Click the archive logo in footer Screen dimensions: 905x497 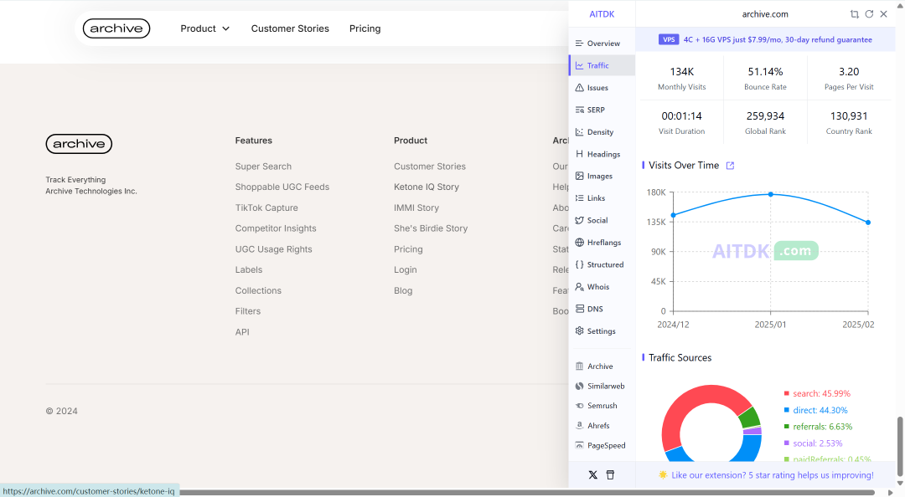pyautogui.click(x=79, y=144)
